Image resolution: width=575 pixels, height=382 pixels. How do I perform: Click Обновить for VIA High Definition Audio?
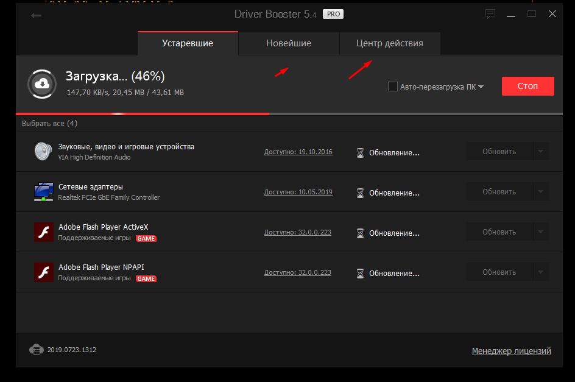499,151
